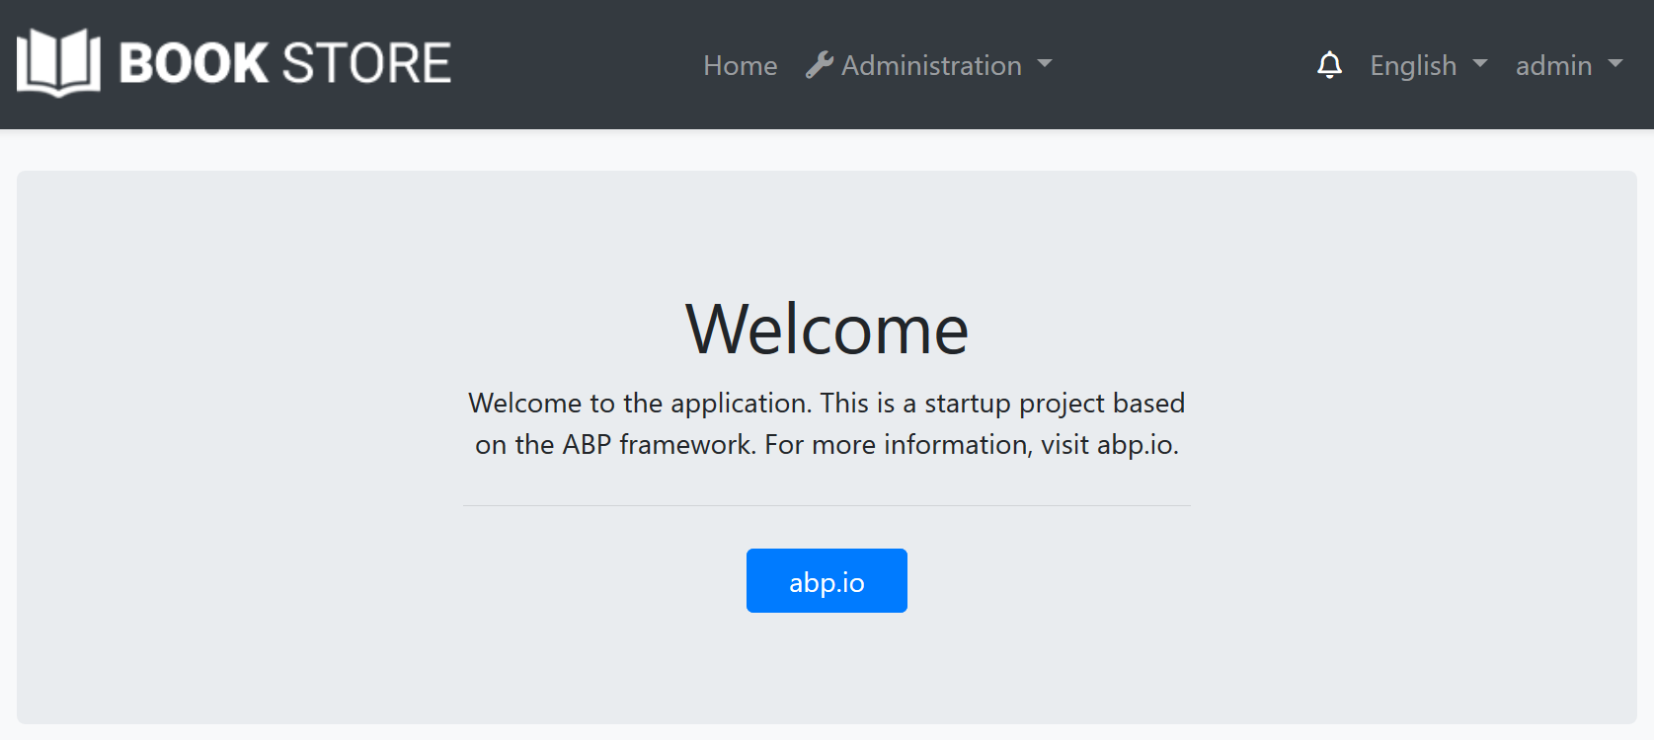The width and height of the screenshot is (1654, 740).
Task: Click the horizontal divider line above button
Action: click(827, 505)
